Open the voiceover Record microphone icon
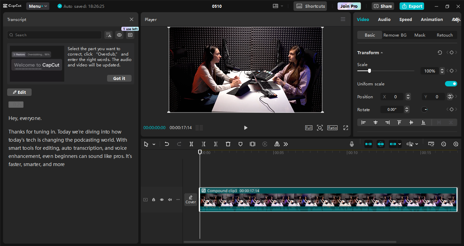Image resolution: width=464 pixels, height=246 pixels. (x=351, y=144)
